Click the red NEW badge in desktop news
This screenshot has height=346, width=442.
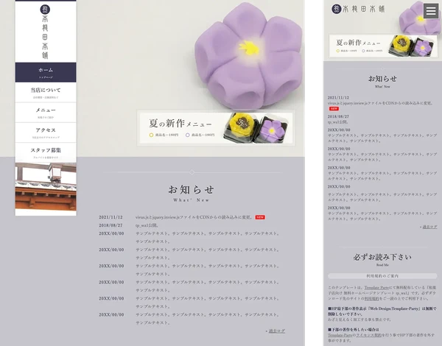260,217
